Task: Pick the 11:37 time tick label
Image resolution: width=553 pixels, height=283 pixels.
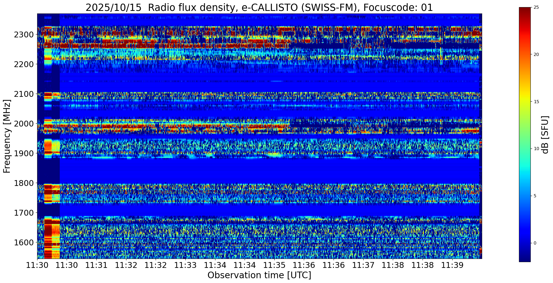Action: (x=363, y=265)
